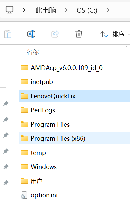130x204 pixels.
Task: Click the Delete trash can icon
Action: (x=79, y=34)
